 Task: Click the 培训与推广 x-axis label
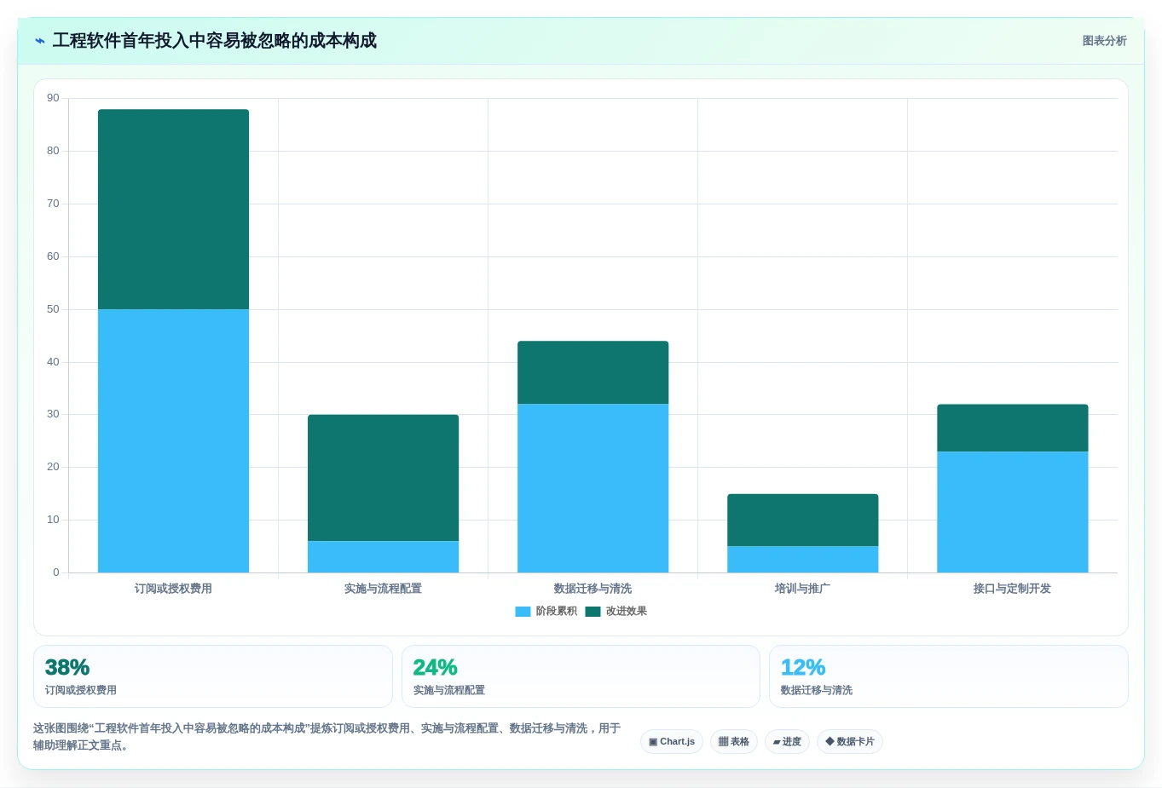click(x=802, y=589)
